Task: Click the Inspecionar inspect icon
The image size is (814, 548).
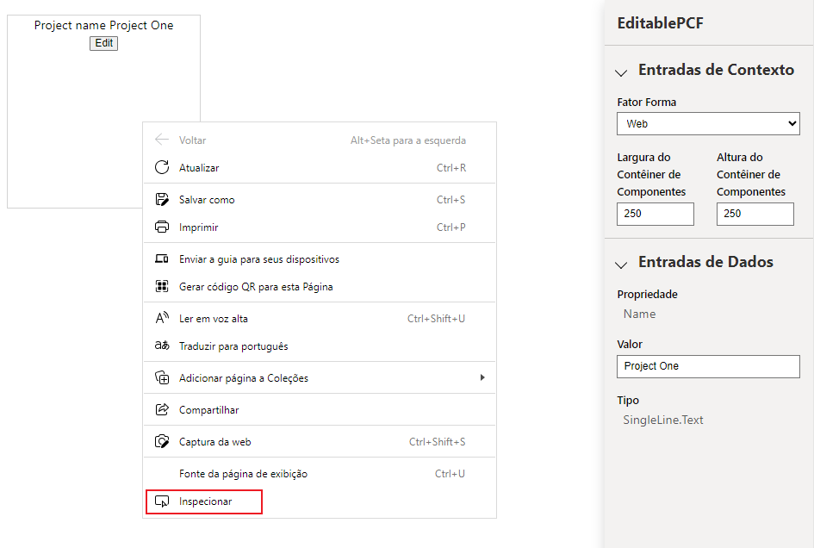Action: tap(162, 501)
